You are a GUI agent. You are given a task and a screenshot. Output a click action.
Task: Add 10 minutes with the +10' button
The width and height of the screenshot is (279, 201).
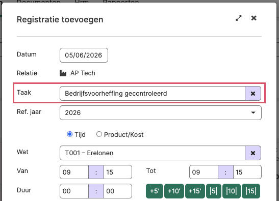coord(174,191)
